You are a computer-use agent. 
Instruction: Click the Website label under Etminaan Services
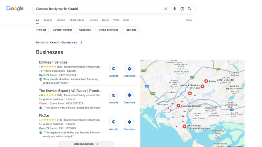click(113, 76)
